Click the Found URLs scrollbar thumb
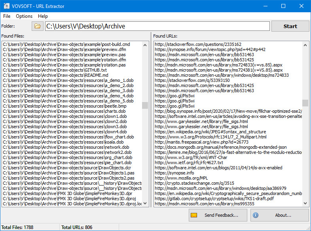 pyautogui.click(x=305, y=103)
